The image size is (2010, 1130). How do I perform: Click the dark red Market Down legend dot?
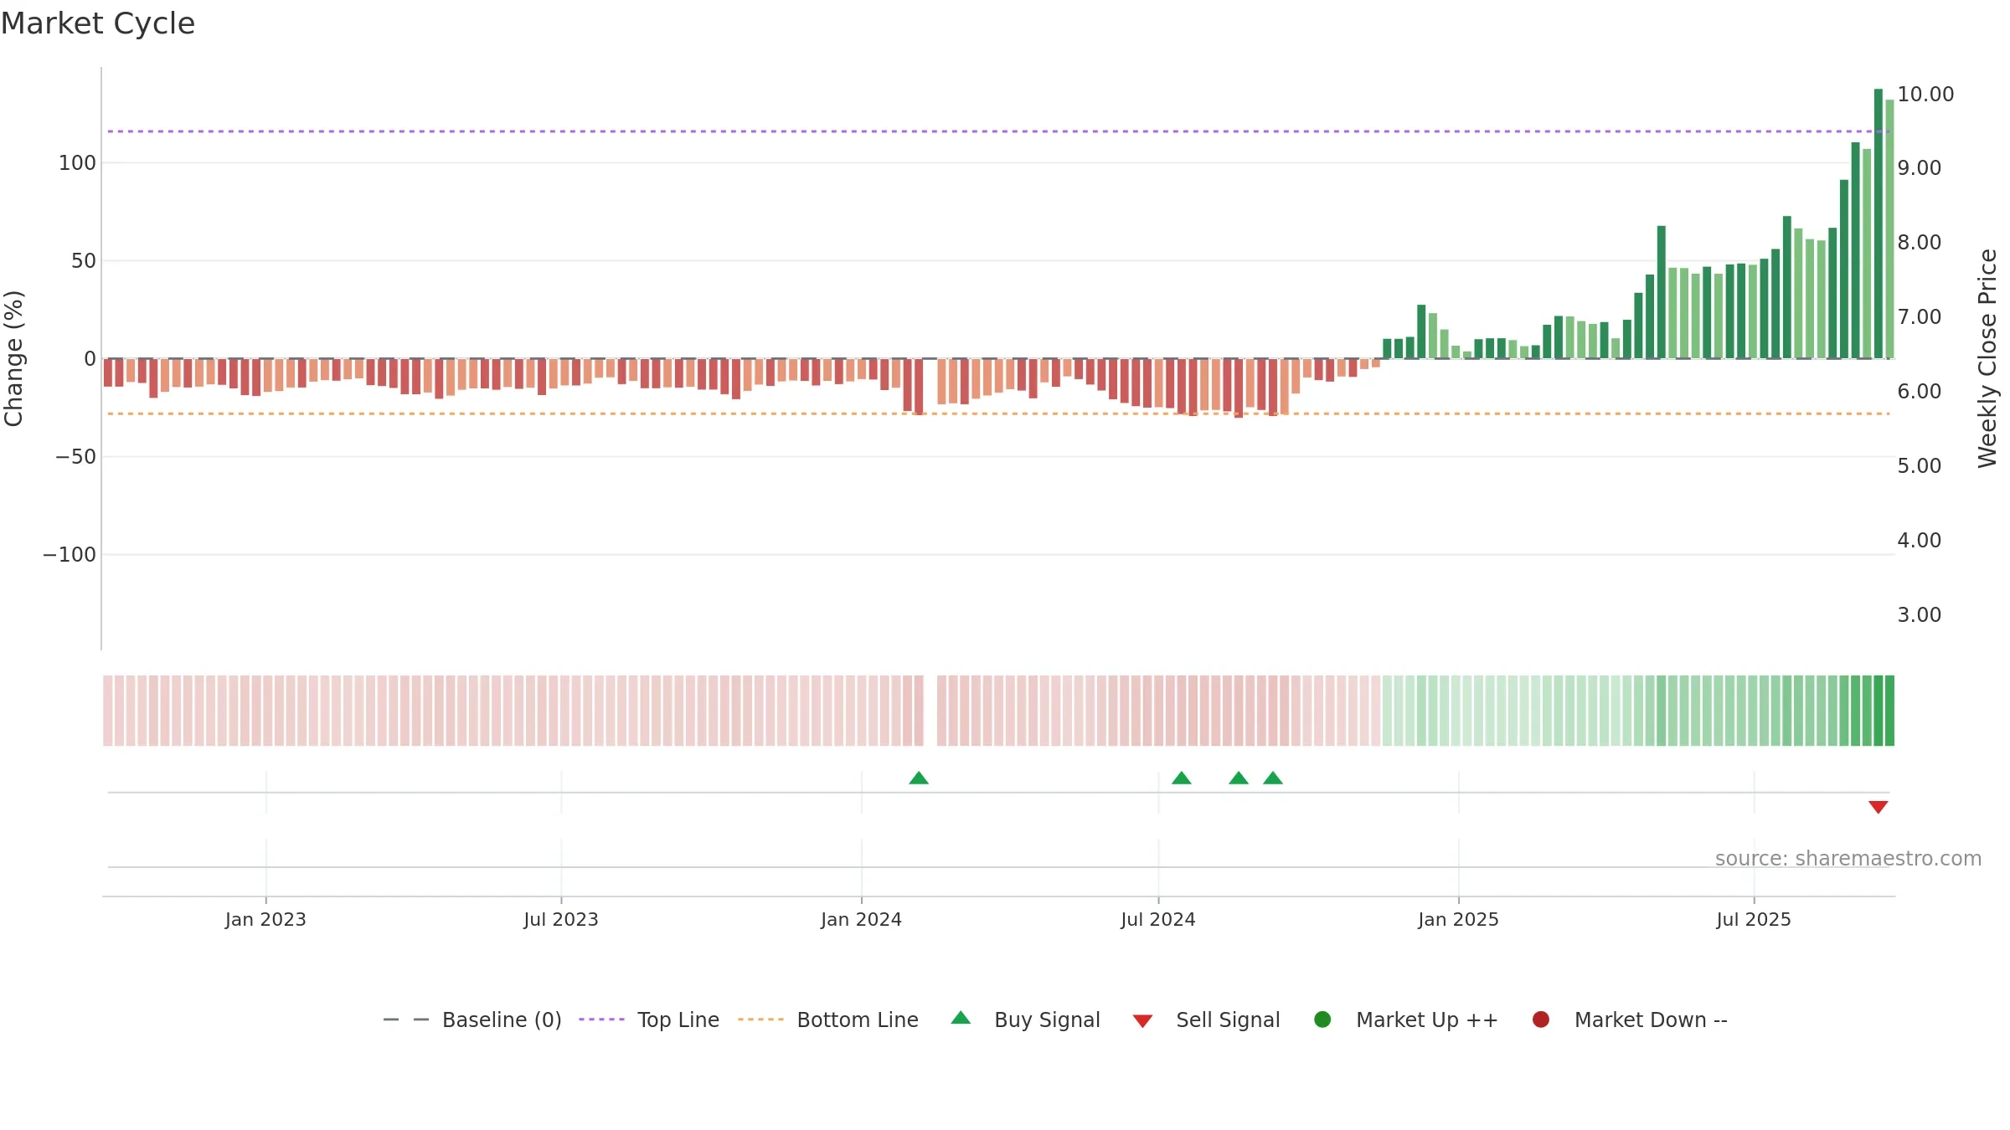(x=1540, y=1020)
